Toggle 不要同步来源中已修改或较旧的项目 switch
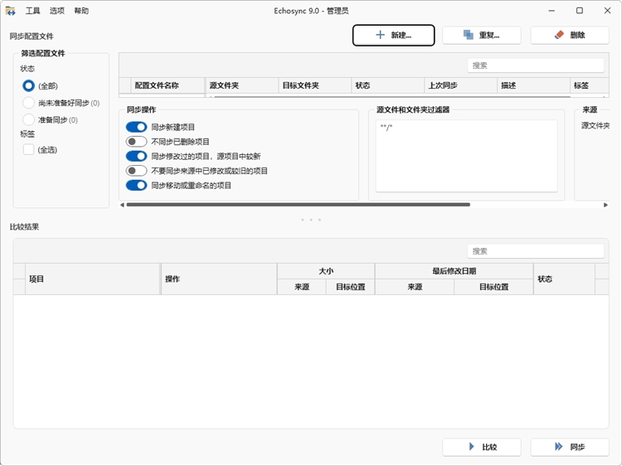Viewport: 622px width, 466px height. pos(137,171)
